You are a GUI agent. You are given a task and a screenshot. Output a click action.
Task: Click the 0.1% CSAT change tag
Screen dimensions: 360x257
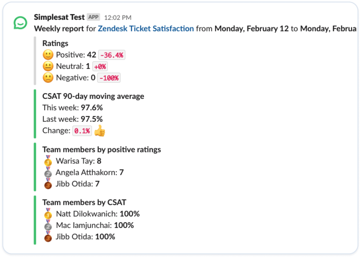pos(82,131)
